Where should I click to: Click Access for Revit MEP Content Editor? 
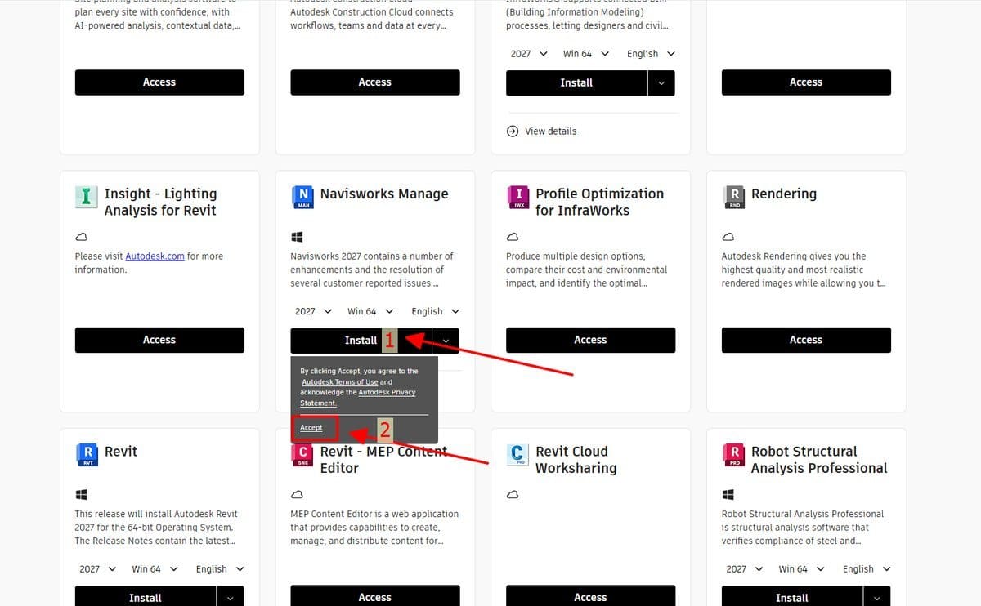tap(375, 597)
